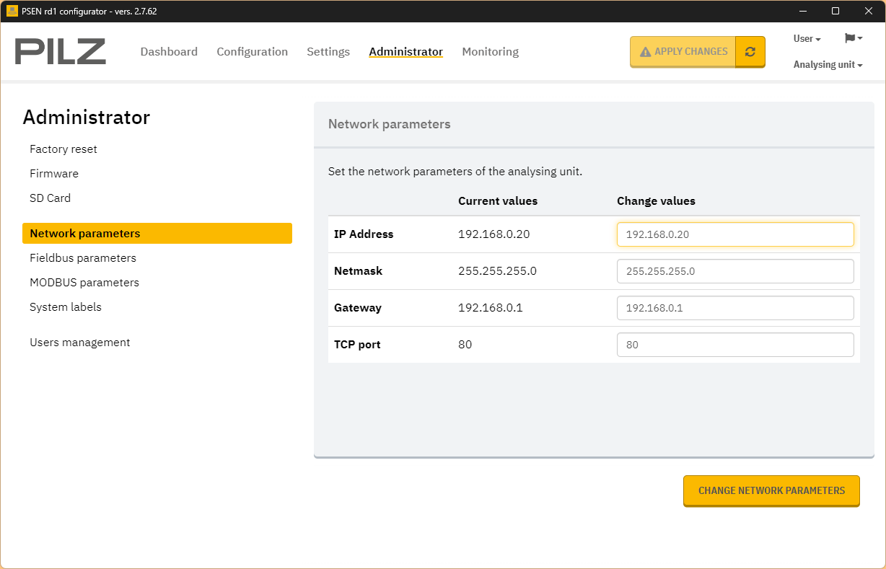Open the Configuration tab

coord(252,52)
